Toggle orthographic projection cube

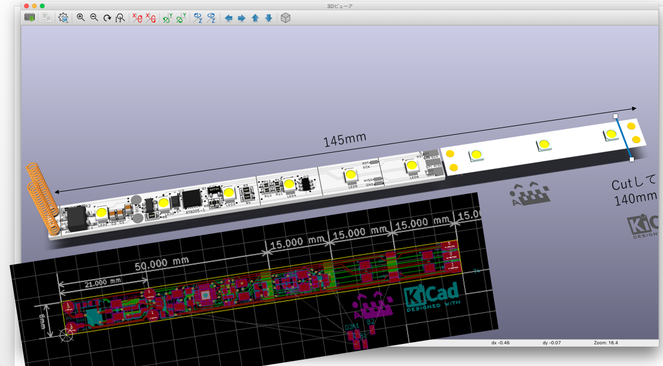[285, 18]
